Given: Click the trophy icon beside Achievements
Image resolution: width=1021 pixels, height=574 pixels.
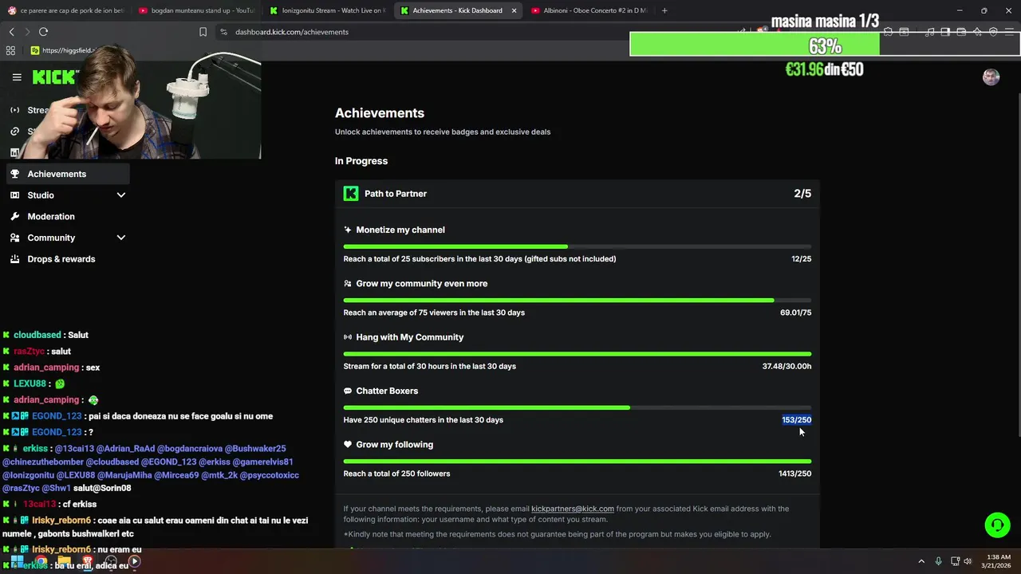Looking at the screenshot, I should coord(14,174).
